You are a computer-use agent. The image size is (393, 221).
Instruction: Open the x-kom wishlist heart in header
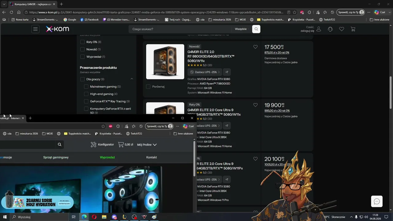341,29
